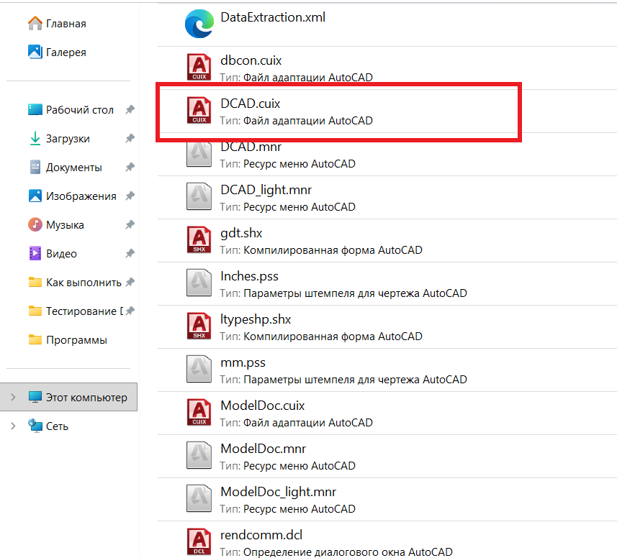Viewport: 617px width, 558px height.
Task: Click the ltypeshp.shx file icon
Action: 198,326
